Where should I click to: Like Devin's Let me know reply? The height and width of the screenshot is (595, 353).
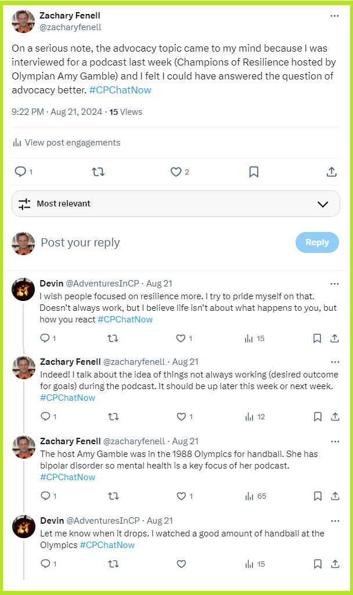(181, 564)
